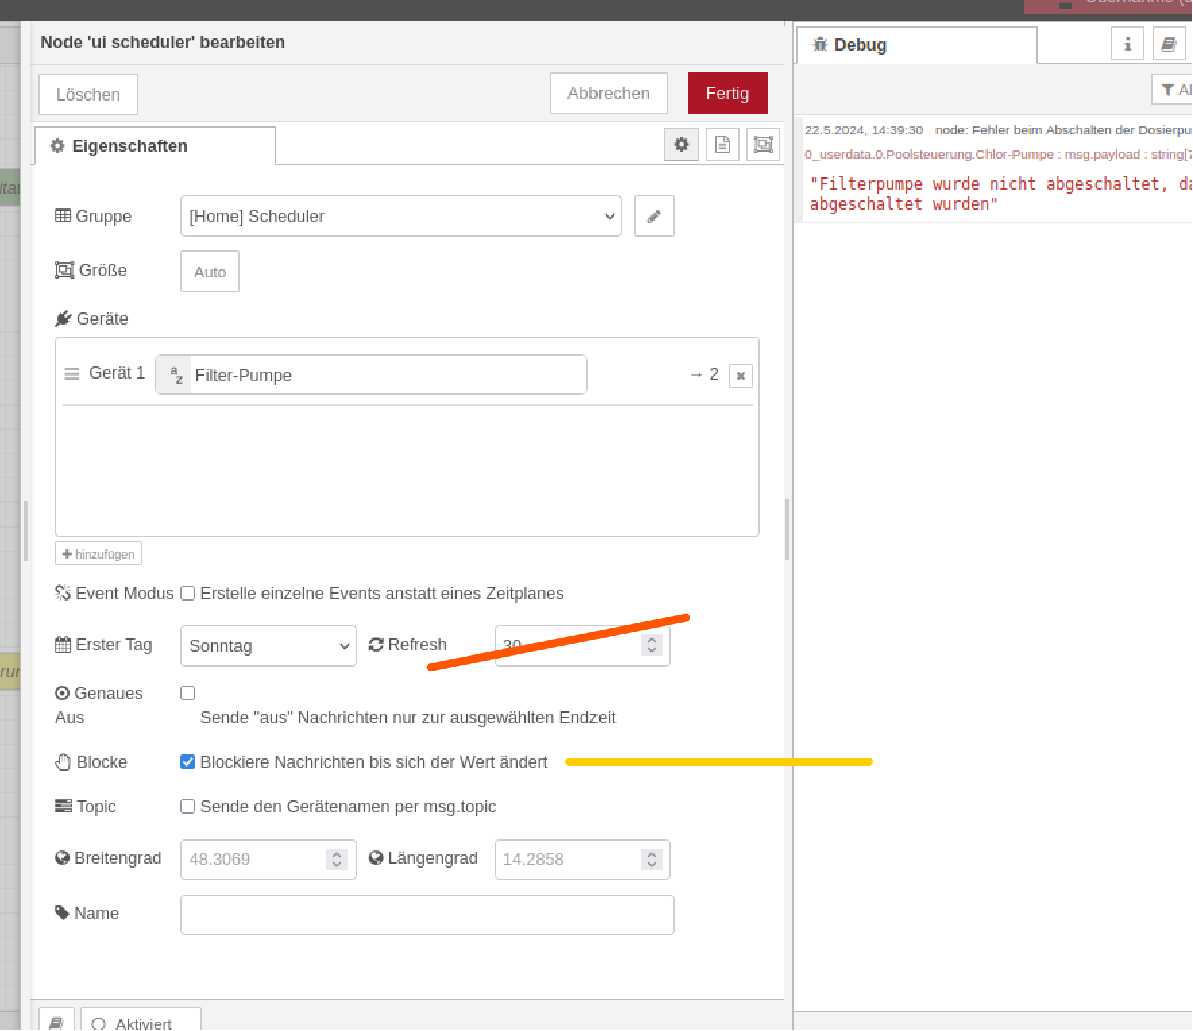Screen dimensions: 1193x1031
Task: Select the Filterpumpe error debug text
Action: (1001, 194)
